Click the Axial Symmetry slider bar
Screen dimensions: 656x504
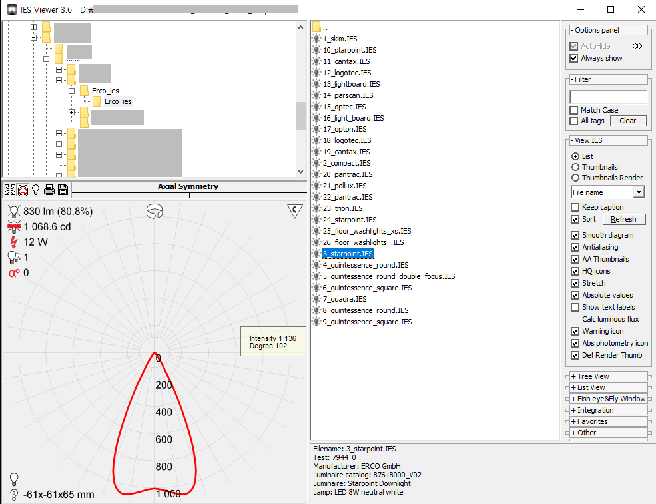point(190,194)
